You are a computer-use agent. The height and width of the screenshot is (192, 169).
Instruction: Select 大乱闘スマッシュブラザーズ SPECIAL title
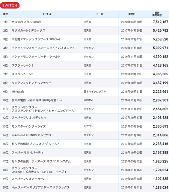click(x=36, y=39)
